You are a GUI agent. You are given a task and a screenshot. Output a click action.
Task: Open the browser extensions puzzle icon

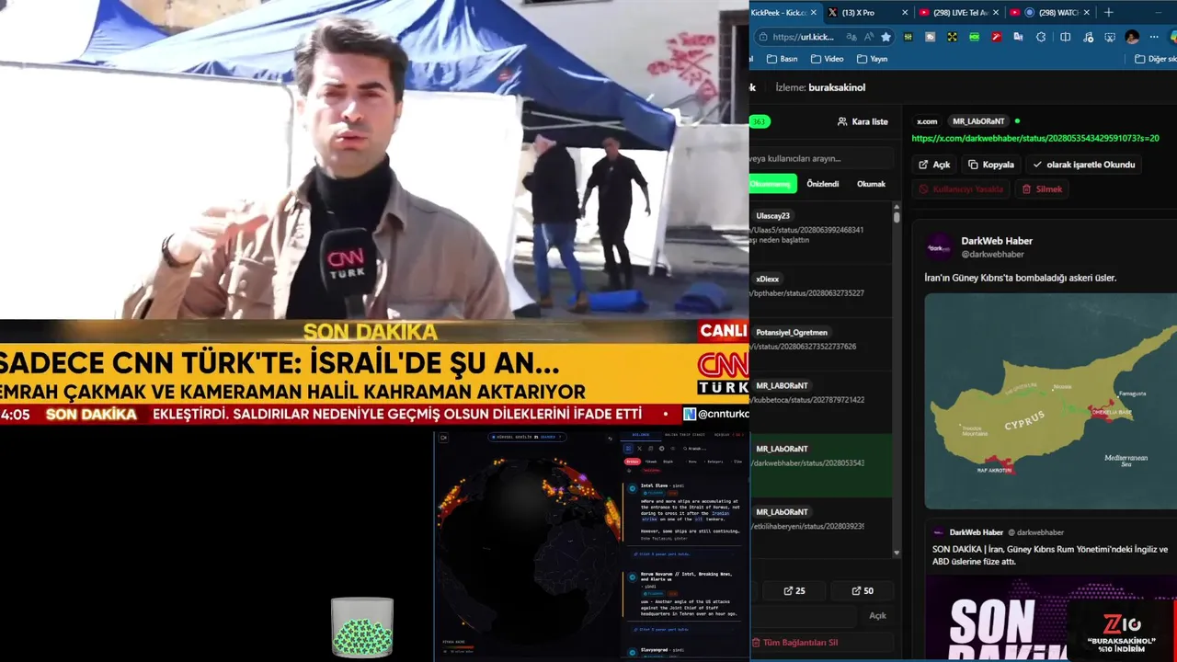[1041, 37]
